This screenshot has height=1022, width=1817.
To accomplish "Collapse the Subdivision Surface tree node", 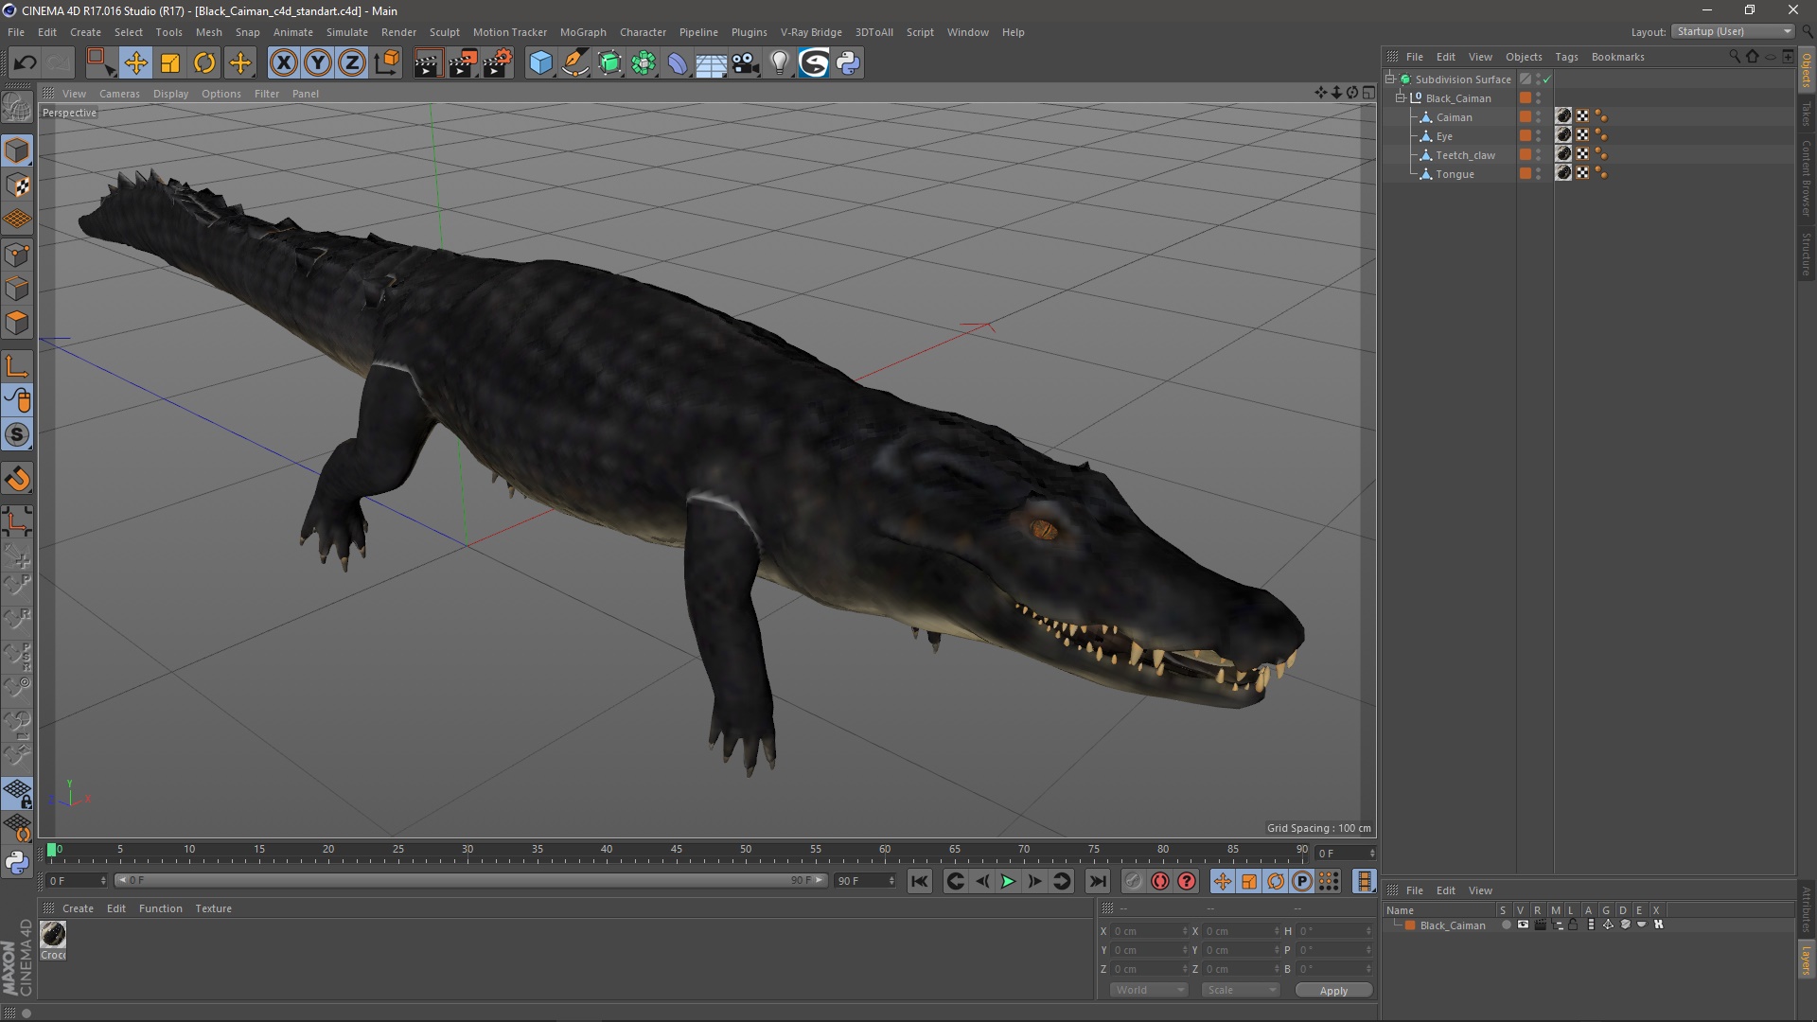I will pos(1390,79).
